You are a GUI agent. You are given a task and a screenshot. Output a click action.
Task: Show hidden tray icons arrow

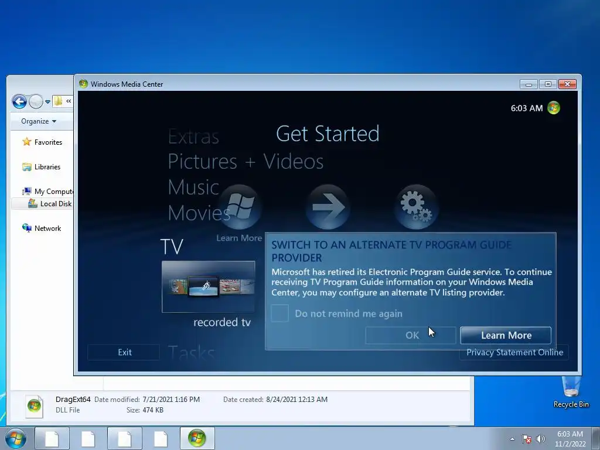[x=512, y=439]
